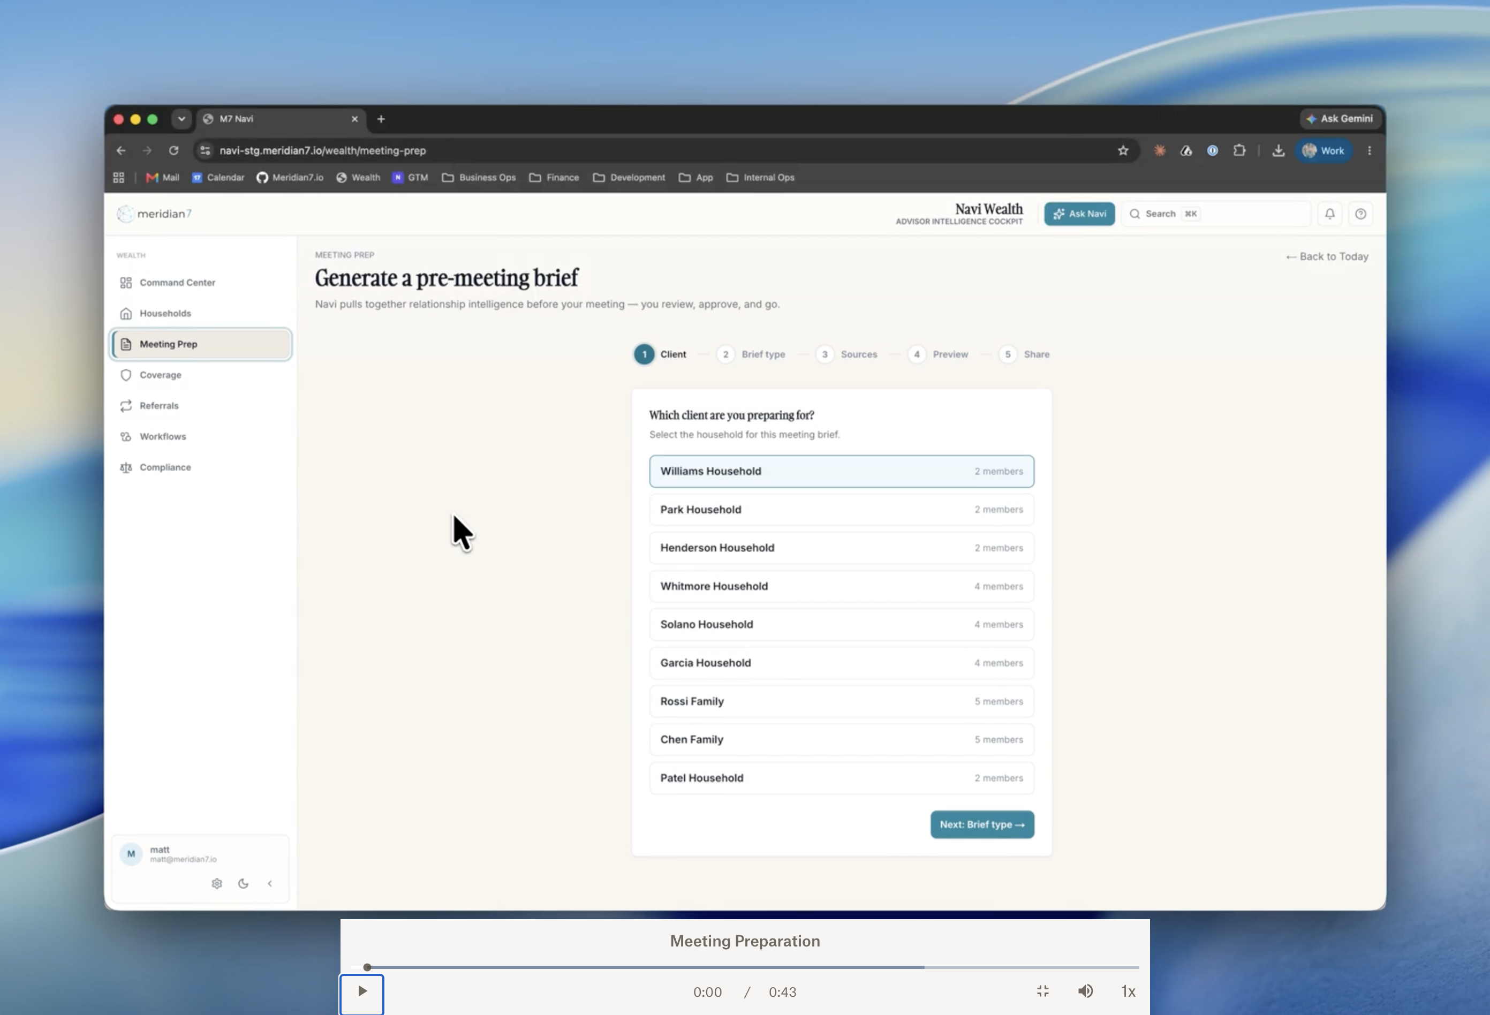Select Rossi Family

(841, 701)
